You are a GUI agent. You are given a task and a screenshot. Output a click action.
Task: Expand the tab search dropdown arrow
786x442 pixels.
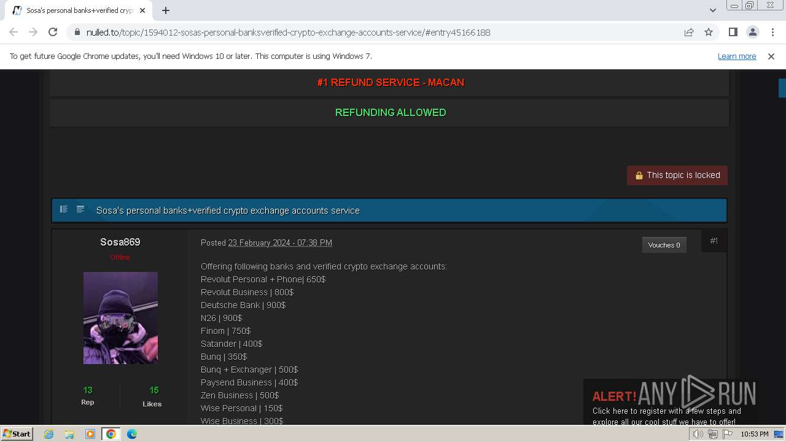[712, 10]
